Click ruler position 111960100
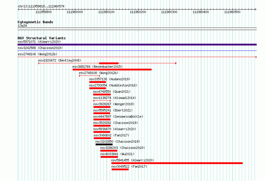Screen dimensions: 265x181 click(x=107, y=12)
